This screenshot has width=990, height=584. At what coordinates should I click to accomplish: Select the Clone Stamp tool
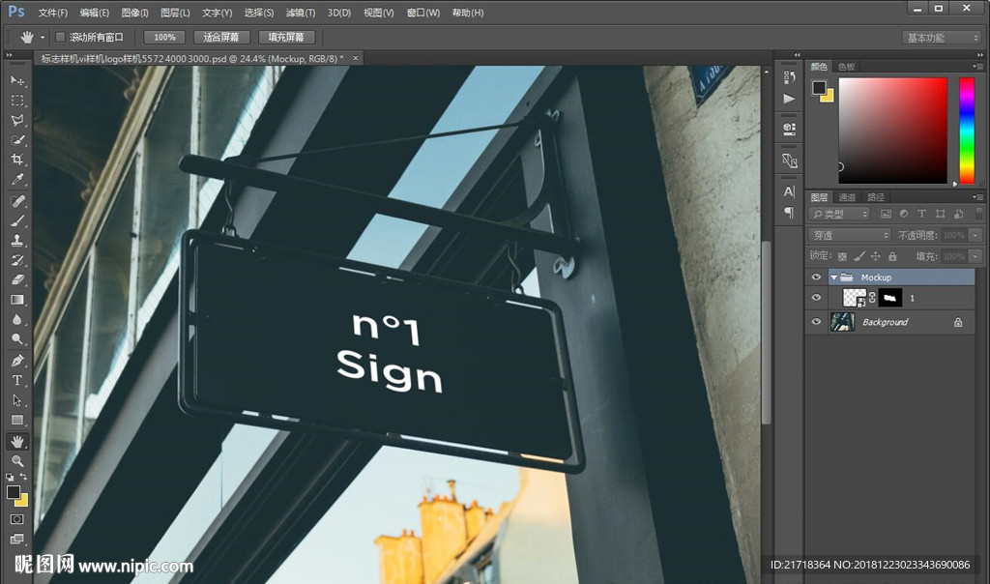(17, 240)
